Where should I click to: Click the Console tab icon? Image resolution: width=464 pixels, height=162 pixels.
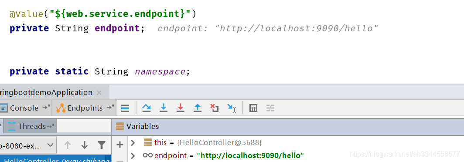(x=4, y=108)
